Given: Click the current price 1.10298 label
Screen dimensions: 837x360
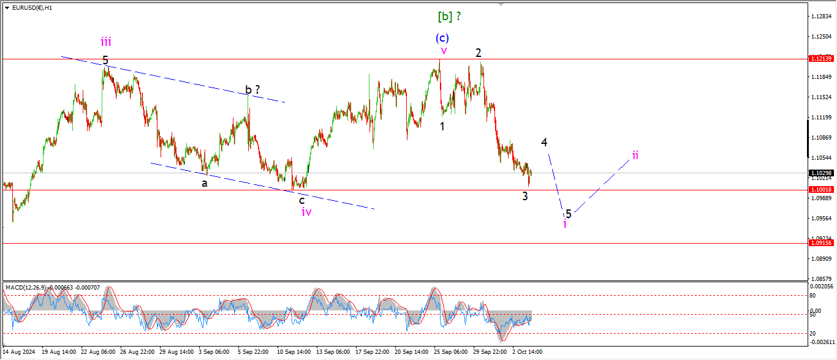Looking at the screenshot, I should (x=820, y=173).
